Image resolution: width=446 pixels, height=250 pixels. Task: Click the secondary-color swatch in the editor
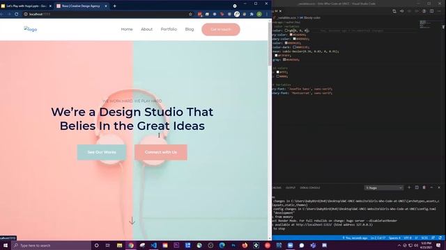pos(294,39)
